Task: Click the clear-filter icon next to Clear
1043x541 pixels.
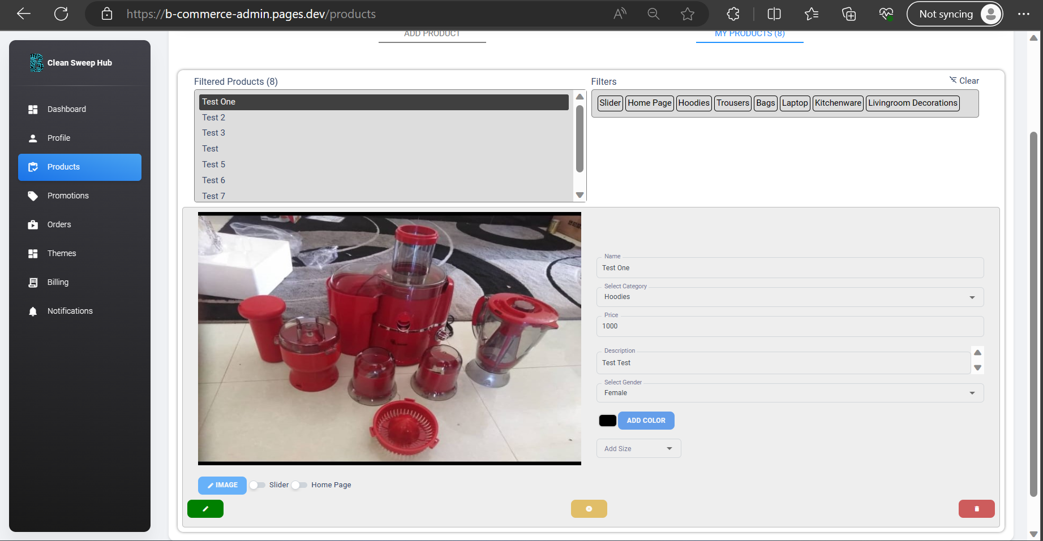Action: pyautogui.click(x=952, y=80)
